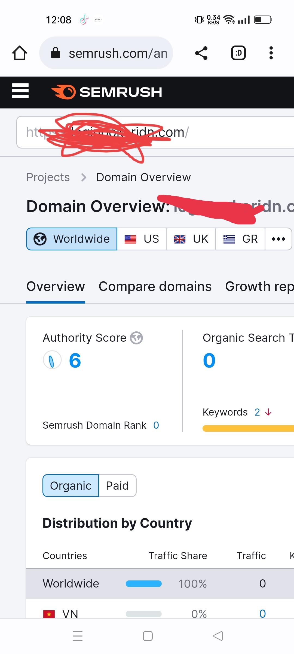Select the Worldwide database toggle

(72, 239)
